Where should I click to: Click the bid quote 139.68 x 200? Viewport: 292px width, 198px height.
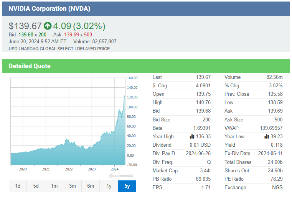[x=32, y=34]
